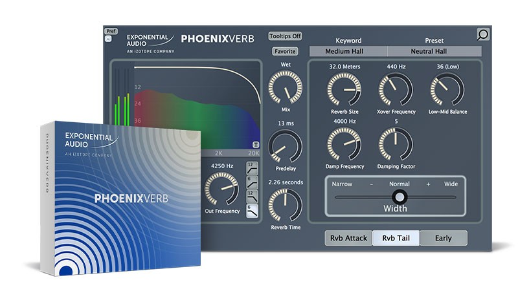Collapse plugin with the minus button
The width and height of the screenshot is (518, 291).
[x=108, y=39]
